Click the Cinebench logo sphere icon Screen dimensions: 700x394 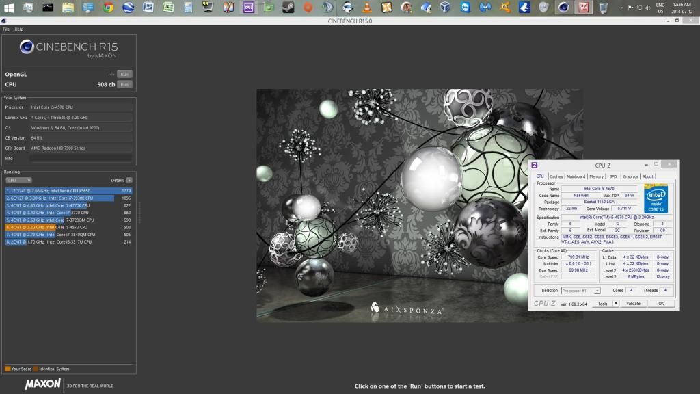27,47
